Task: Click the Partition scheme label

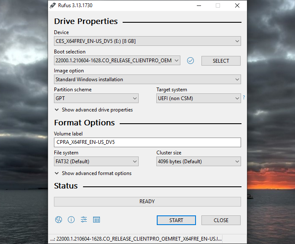Action: (x=72, y=90)
